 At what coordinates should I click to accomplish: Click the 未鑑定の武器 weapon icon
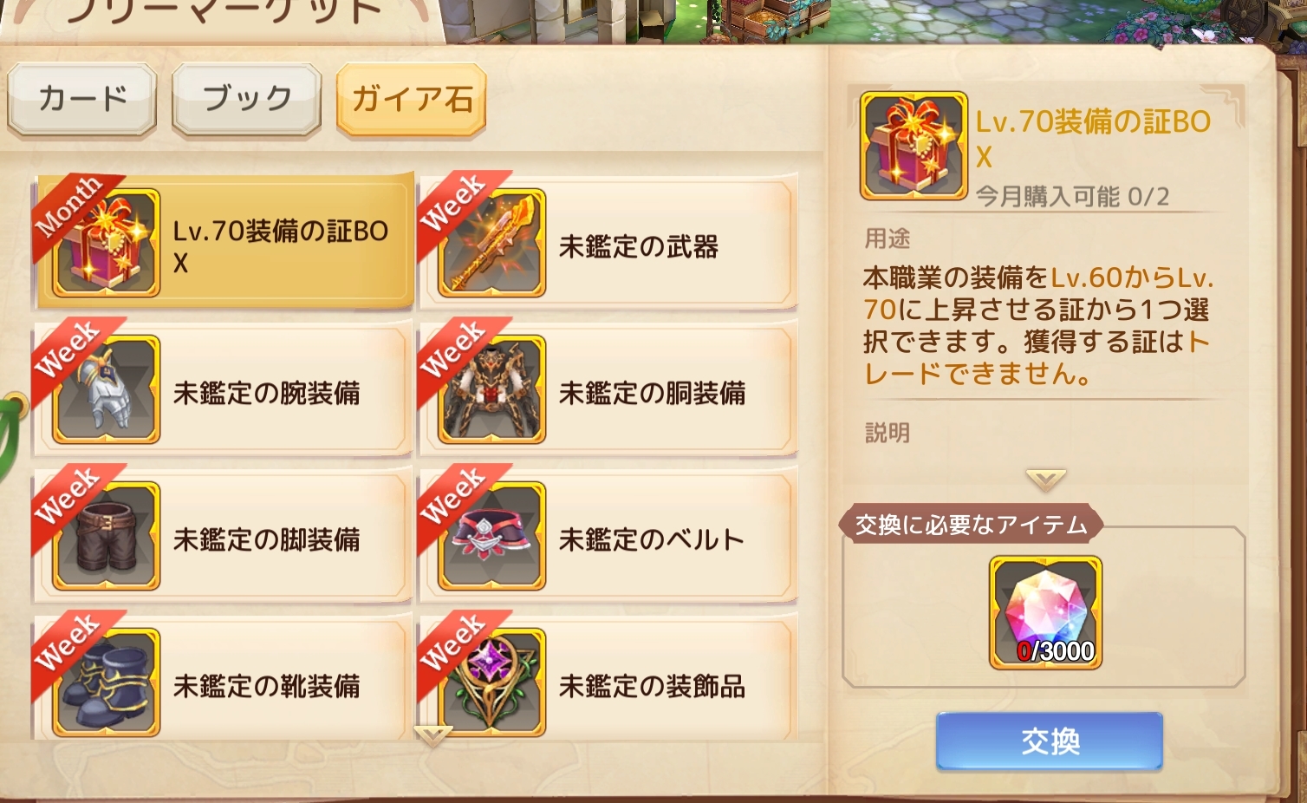pos(492,243)
